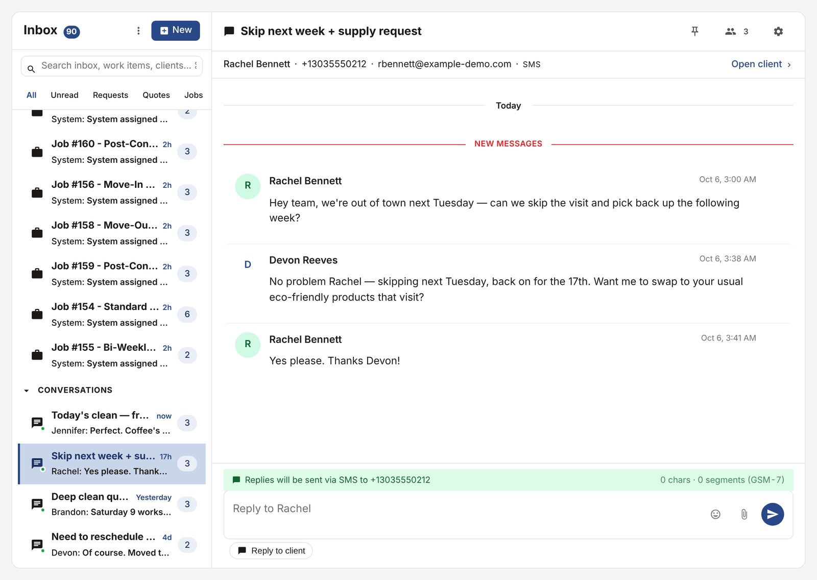The height and width of the screenshot is (580, 817).
Task: Show the 3 conversation participants
Action: (x=736, y=32)
